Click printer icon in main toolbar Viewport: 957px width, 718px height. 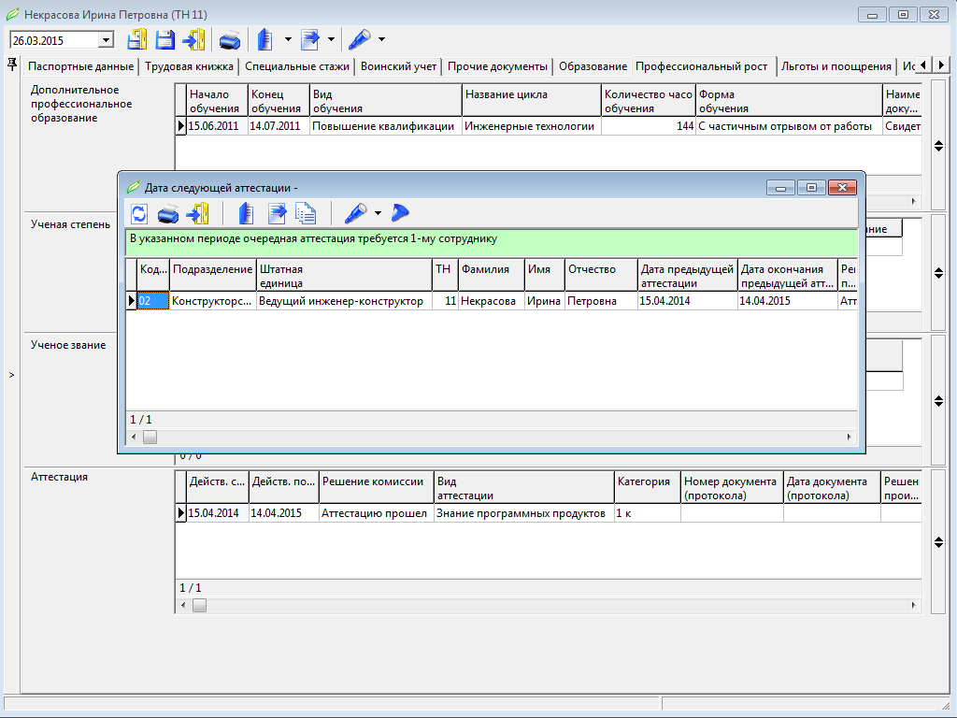point(230,40)
